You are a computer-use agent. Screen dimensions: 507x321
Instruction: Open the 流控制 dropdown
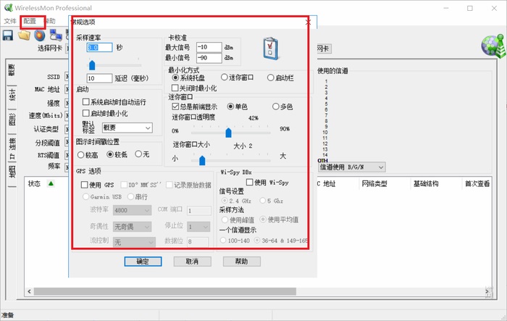click(134, 242)
